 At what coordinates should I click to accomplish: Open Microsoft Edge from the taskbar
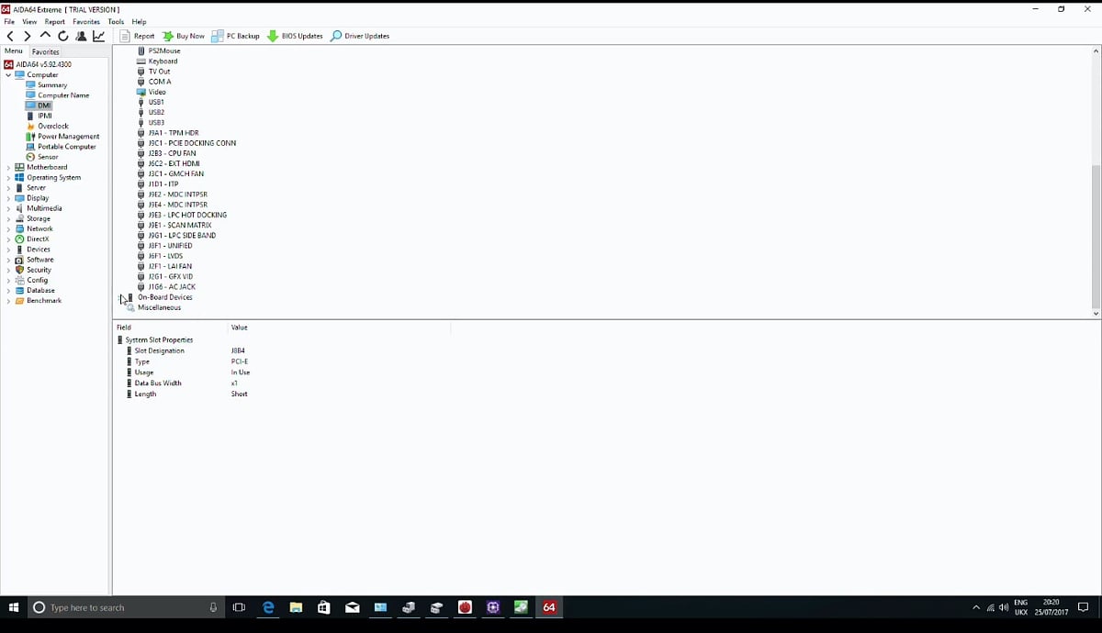(267, 606)
